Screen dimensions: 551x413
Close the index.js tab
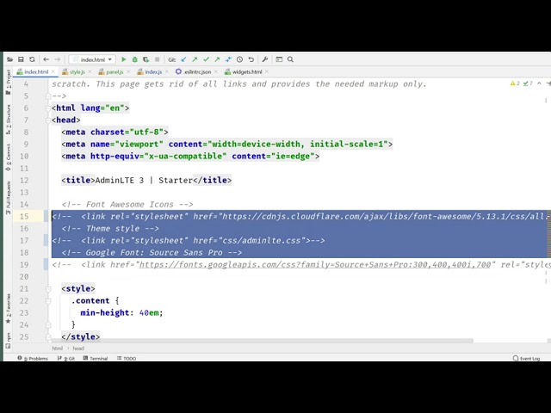tap(167, 71)
